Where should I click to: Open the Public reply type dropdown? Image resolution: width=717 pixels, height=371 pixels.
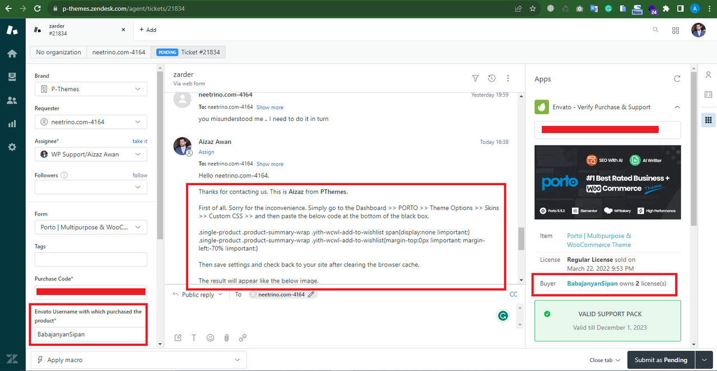tap(197, 294)
